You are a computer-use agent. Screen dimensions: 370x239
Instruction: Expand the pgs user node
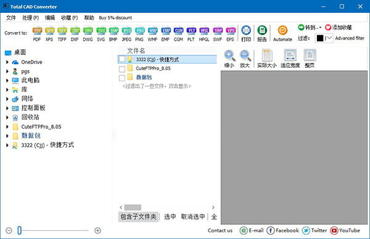[7, 71]
